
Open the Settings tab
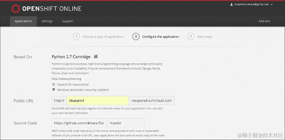point(47,21)
